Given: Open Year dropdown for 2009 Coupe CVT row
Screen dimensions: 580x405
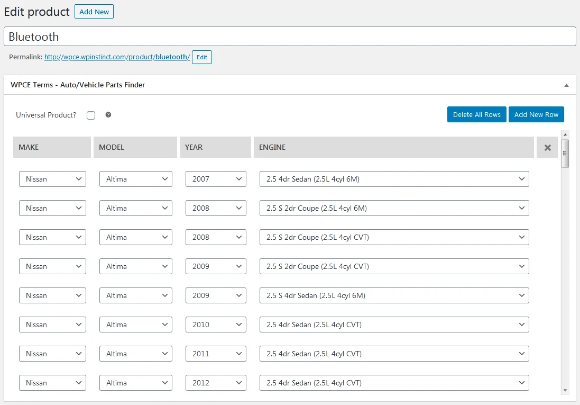Looking at the screenshot, I should [216, 266].
